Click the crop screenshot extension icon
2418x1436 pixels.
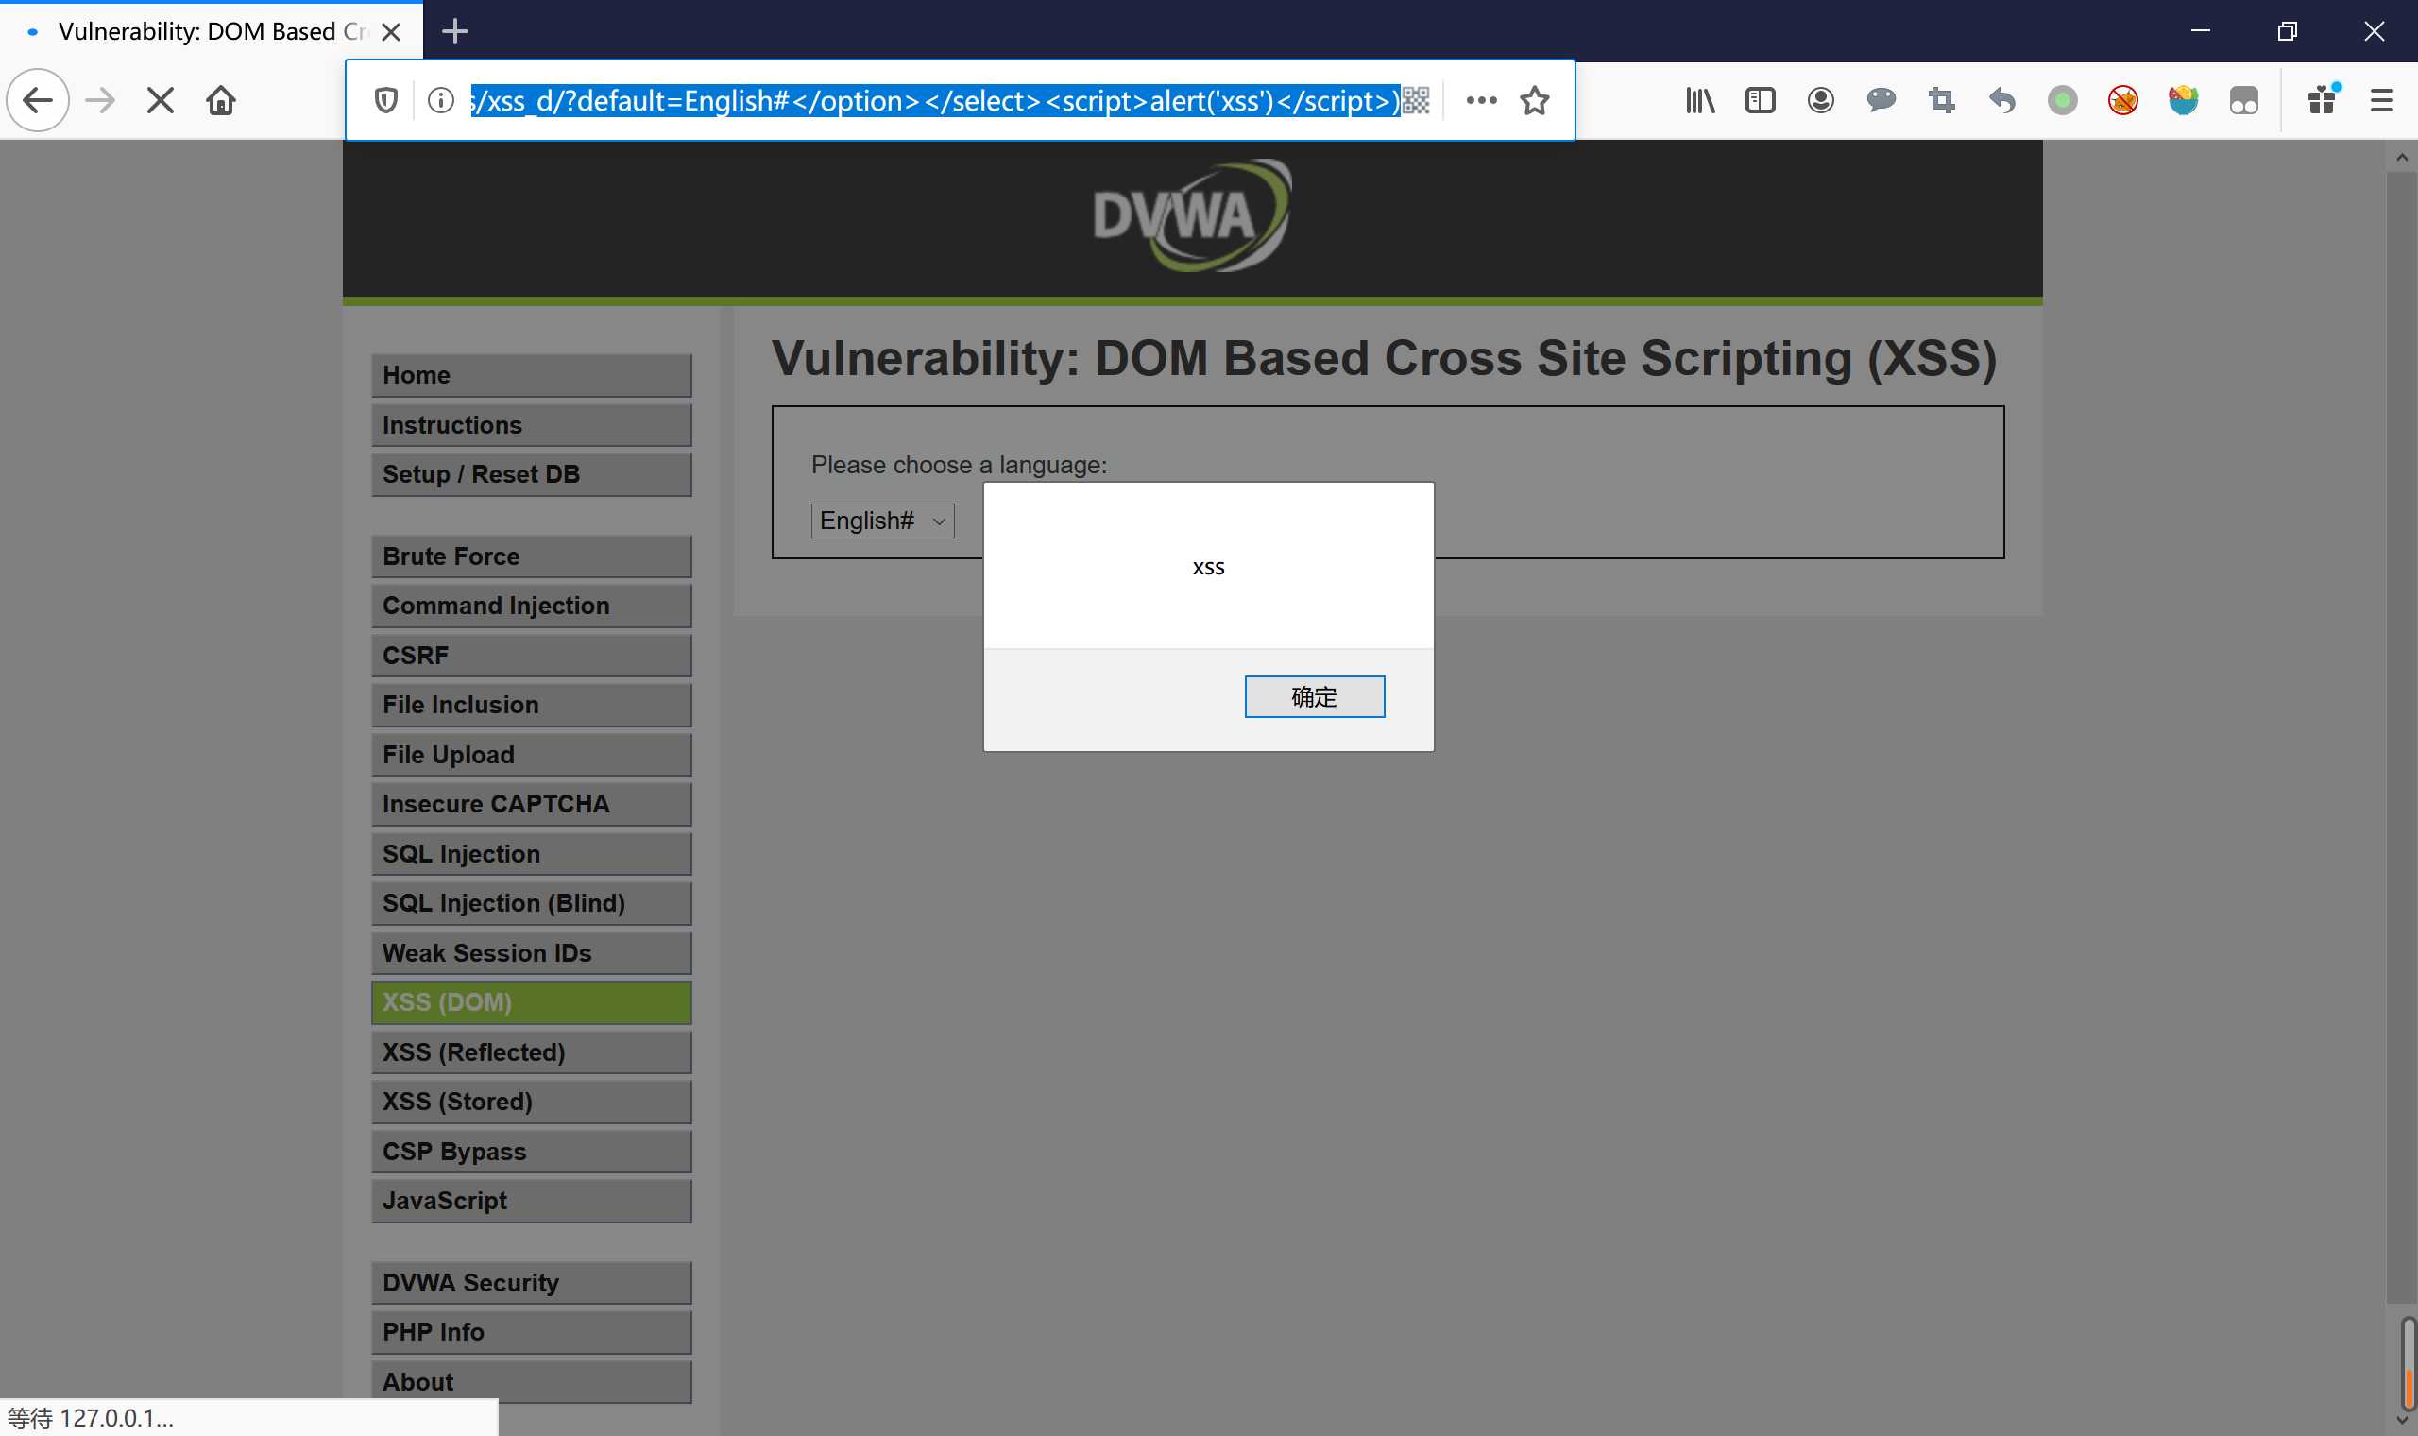point(1941,99)
